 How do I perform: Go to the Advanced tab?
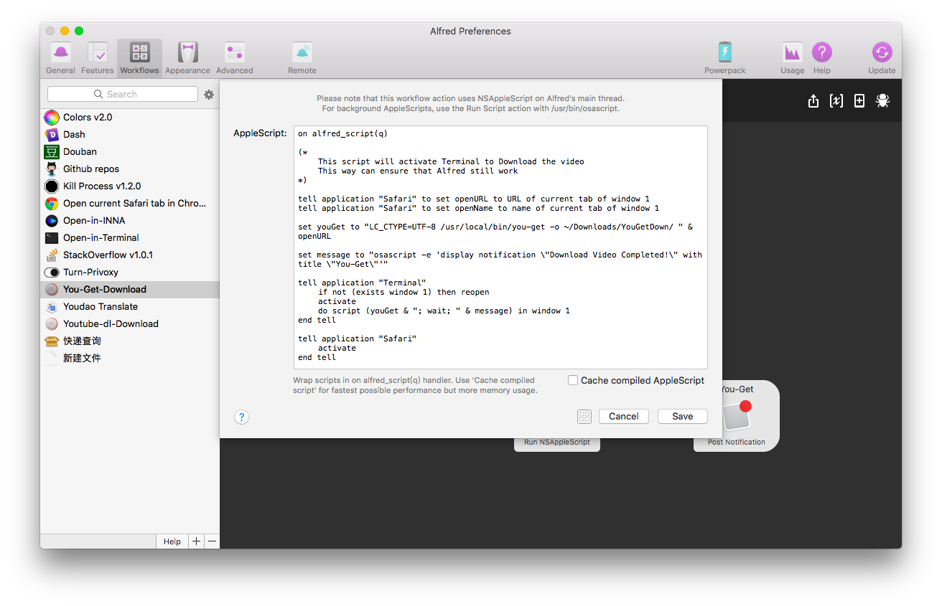(x=235, y=58)
